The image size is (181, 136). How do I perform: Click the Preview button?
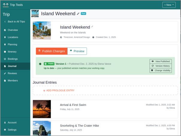(x=77, y=51)
